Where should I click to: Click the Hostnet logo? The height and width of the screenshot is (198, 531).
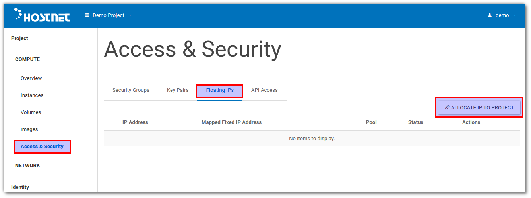click(42, 15)
